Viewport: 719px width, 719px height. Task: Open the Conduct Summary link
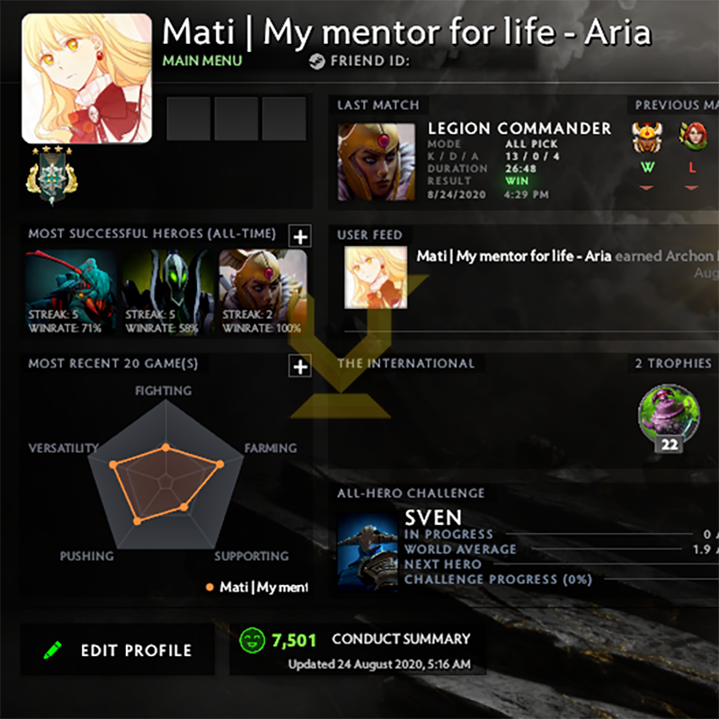coord(401,639)
